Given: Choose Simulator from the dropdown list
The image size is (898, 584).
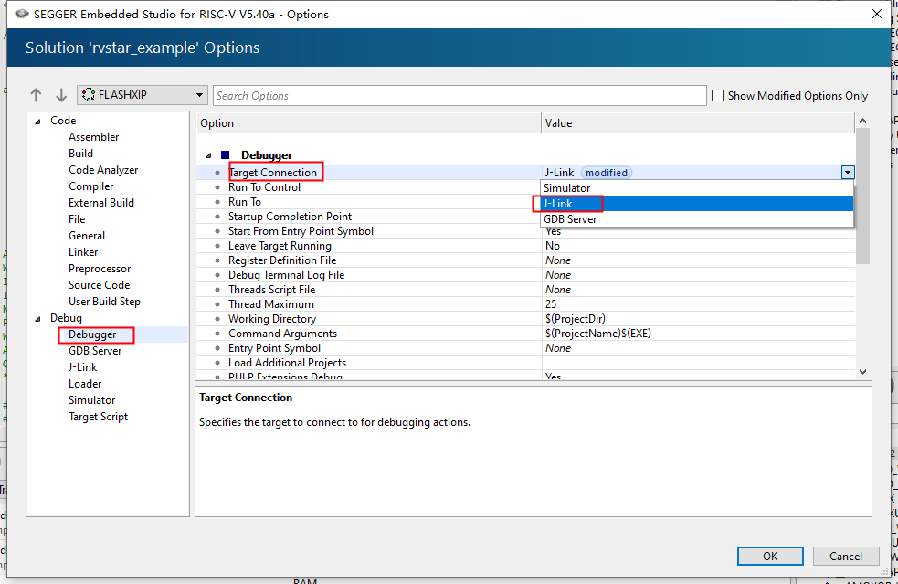Looking at the screenshot, I should coord(696,188).
